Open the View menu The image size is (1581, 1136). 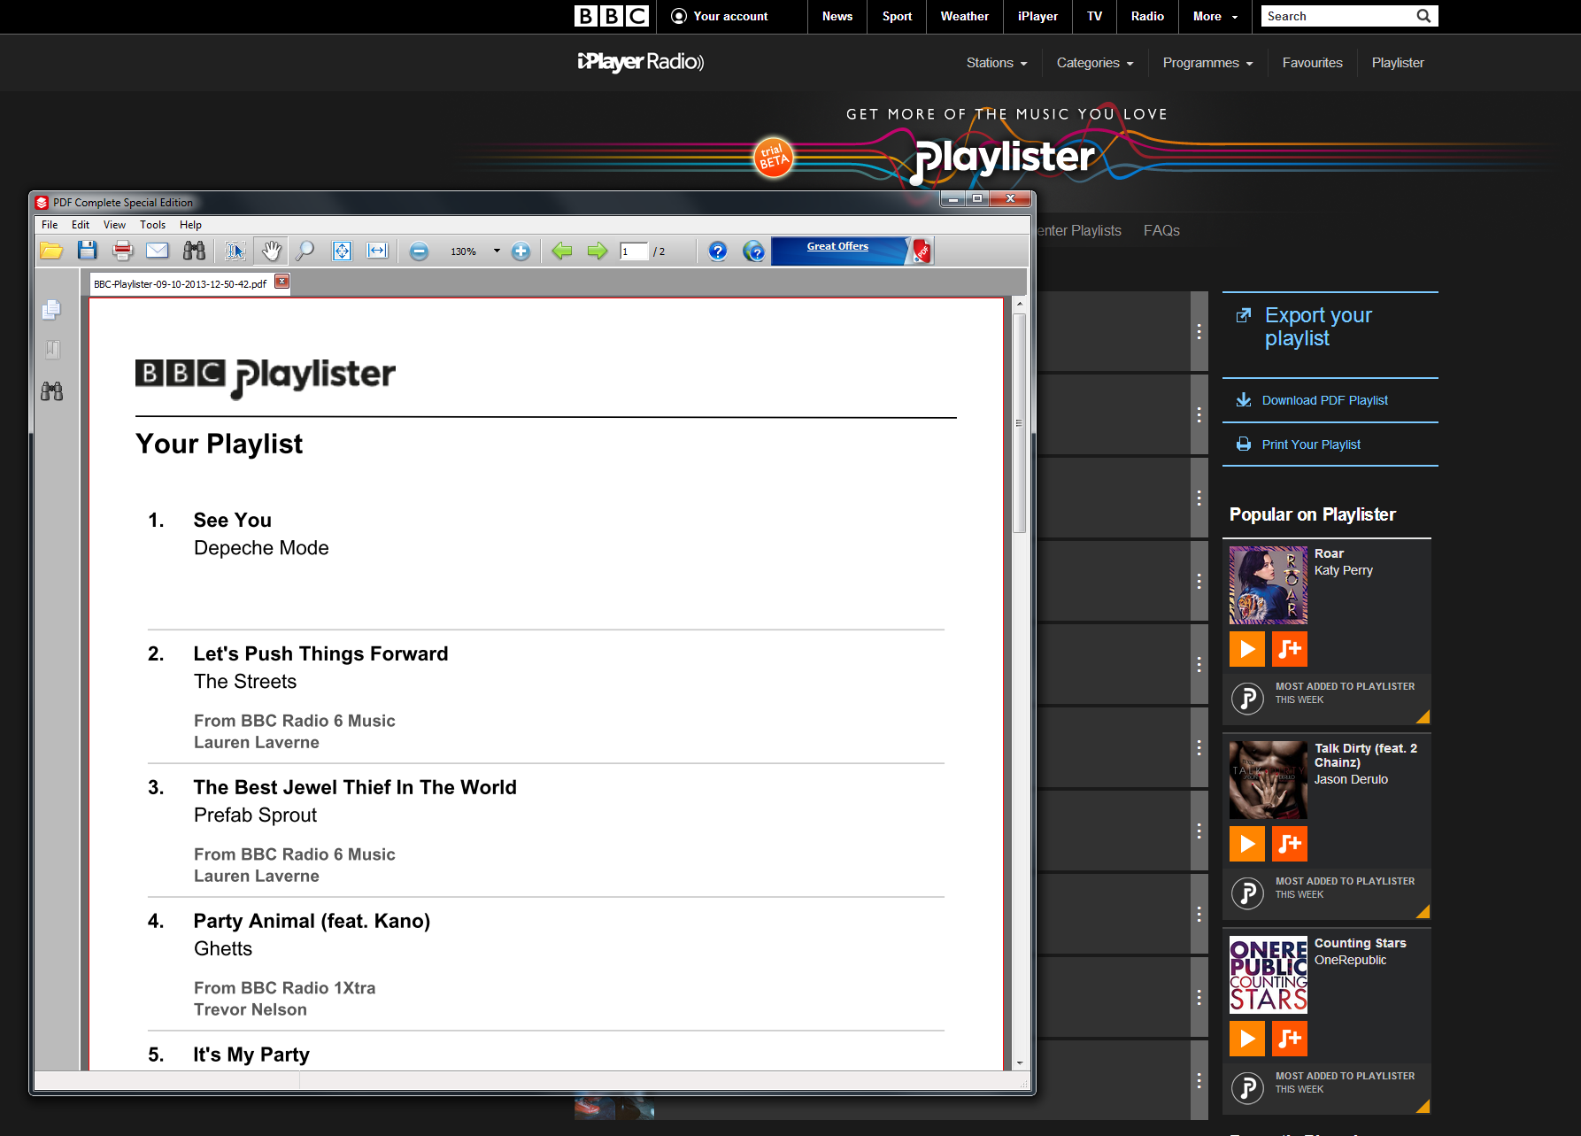pos(114,225)
